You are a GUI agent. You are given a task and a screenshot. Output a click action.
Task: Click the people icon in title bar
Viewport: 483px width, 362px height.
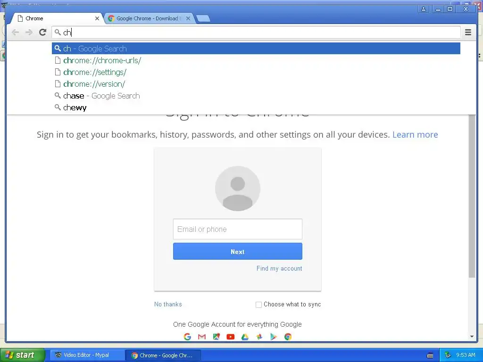424,9
